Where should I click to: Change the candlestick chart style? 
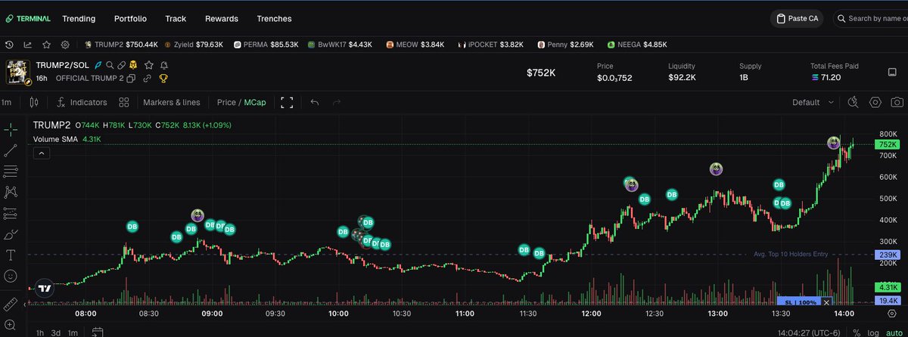[x=33, y=102]
